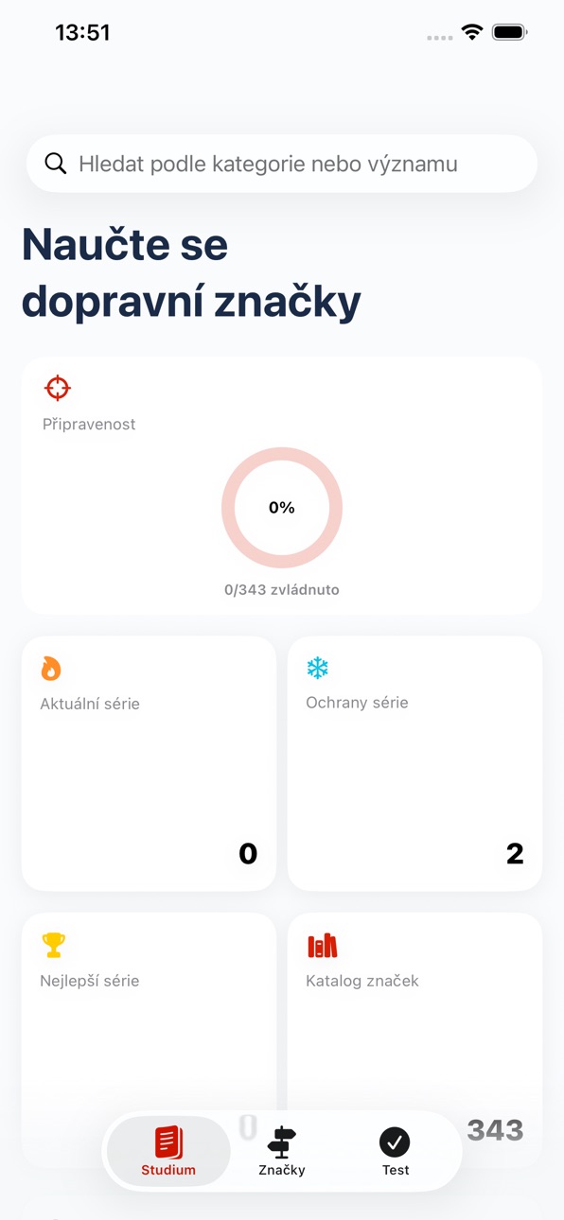Click the gold trophy icon
This screenshot has width=564, height=1220.
click(x=53, y=945)
